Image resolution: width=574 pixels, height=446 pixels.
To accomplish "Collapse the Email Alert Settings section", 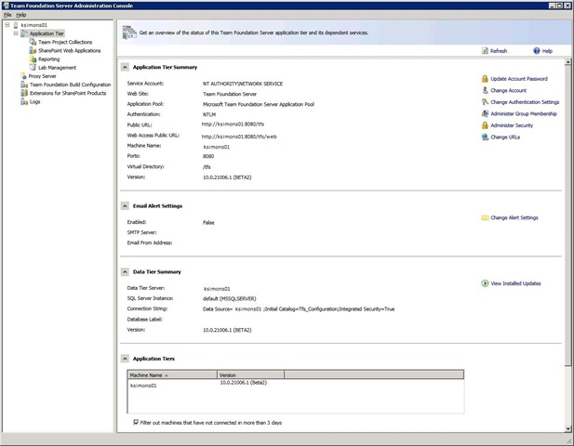I will [125, 206].
